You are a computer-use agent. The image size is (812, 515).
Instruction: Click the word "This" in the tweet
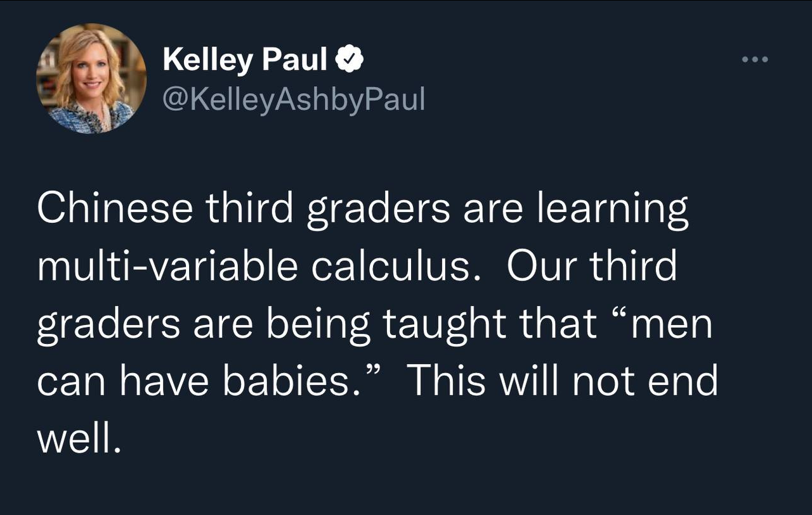[449, 380]
